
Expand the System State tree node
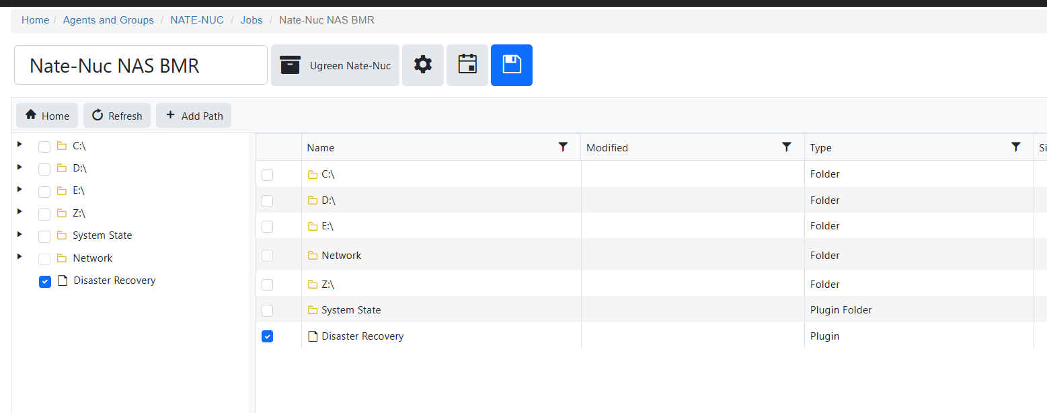point(20,234)
